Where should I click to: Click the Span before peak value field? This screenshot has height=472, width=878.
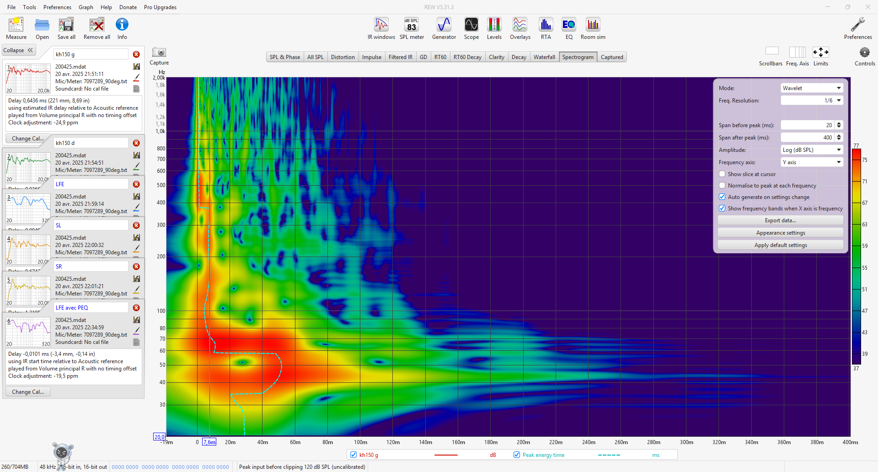point(808,125)
